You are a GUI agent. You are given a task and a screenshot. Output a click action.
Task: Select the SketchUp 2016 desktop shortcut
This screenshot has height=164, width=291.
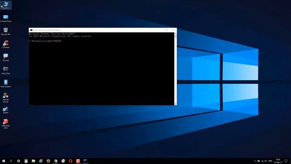pos(5,124)
